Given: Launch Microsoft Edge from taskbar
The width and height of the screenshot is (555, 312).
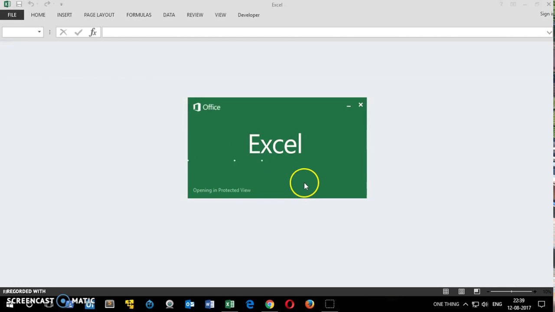Looking at the screenshot, I should click(250, 304).
